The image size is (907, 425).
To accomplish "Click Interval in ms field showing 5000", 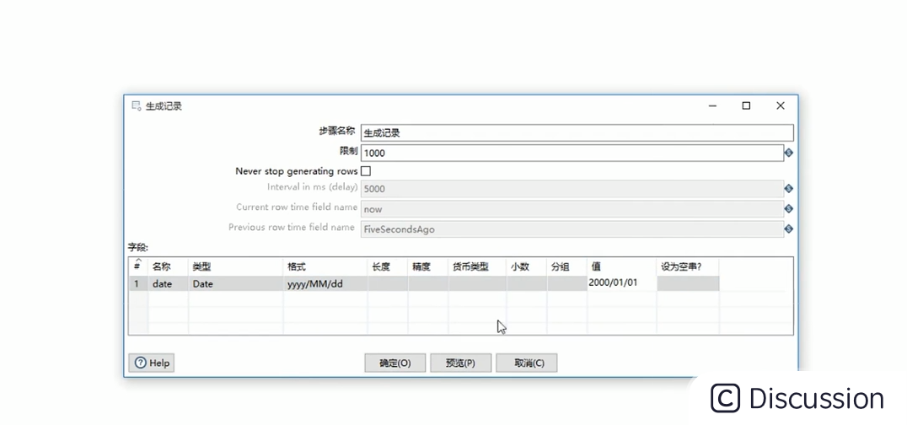I will [572, 188].
